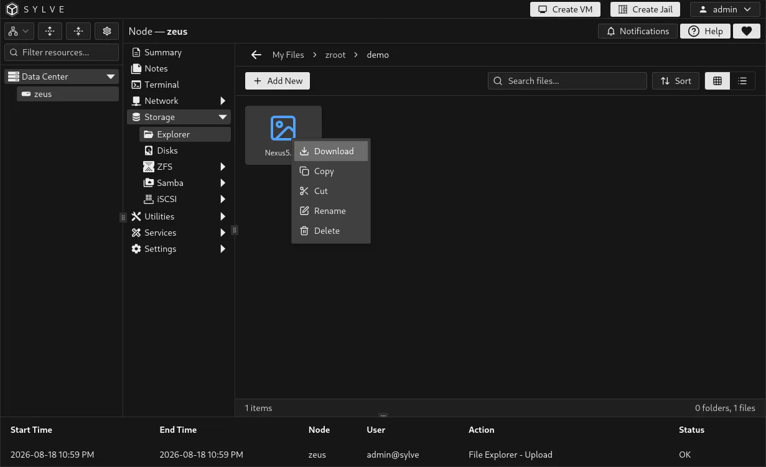The height and width of the screenshot is (467, 766).
Task: Switch to grid view
Action: click(x=717, y=81)
